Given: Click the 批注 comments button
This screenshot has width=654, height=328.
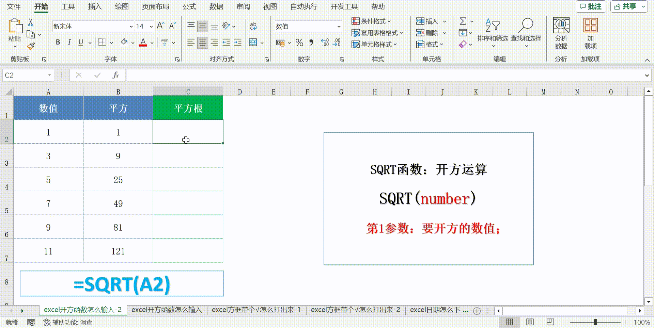Looking at the screenshot, I should tap(591, 6).
